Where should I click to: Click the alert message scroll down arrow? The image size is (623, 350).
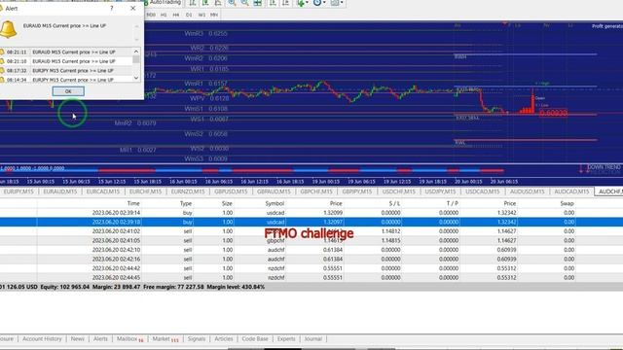136,39
